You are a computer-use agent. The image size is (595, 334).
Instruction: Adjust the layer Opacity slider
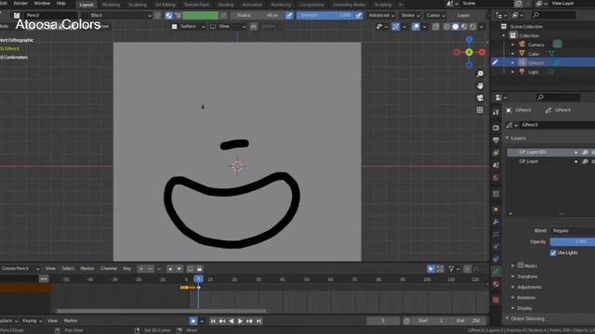click(573, 241)
